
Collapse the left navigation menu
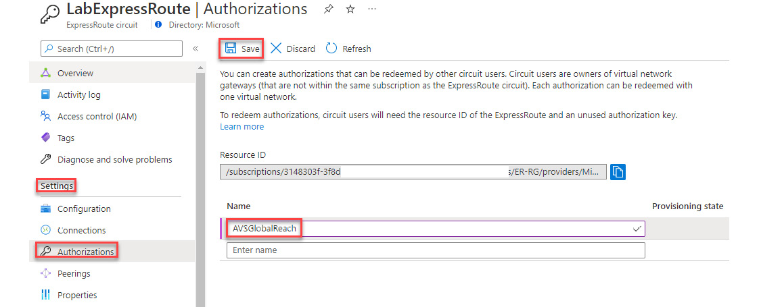195,49
